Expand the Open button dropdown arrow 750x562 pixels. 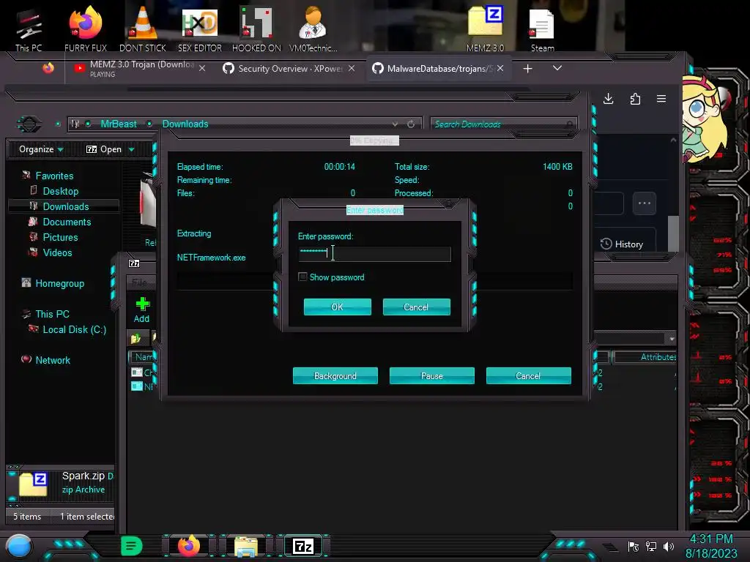[x=132, y=150]
